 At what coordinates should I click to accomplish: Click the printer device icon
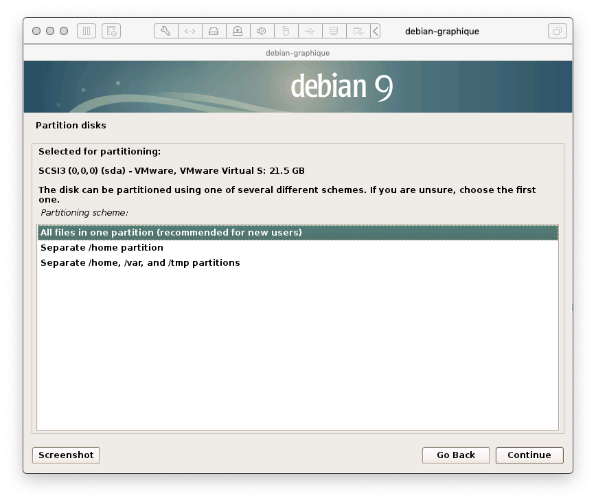[x=334, y=31]
